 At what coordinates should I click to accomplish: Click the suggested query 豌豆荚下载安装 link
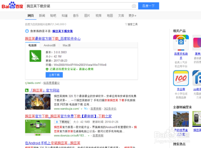click(62, 31)
